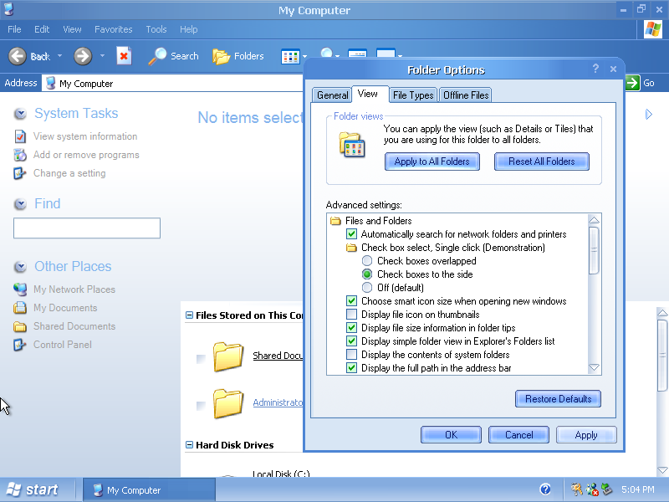
Task: Click the Advanced settings list scrollbar down arrow
Action: [x=594, y=367]
